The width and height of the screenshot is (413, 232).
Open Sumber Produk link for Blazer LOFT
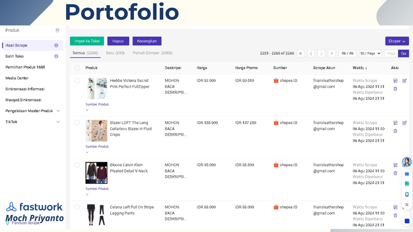point(97,147)
